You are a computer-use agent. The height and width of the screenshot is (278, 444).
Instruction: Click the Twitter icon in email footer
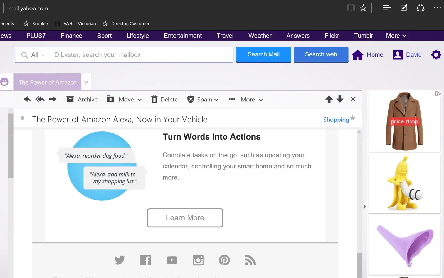[x=120, y=260]
